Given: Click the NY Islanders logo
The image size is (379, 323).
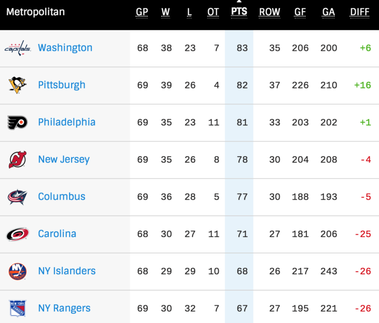Looking at the screenshot, I should click(18, 271).
